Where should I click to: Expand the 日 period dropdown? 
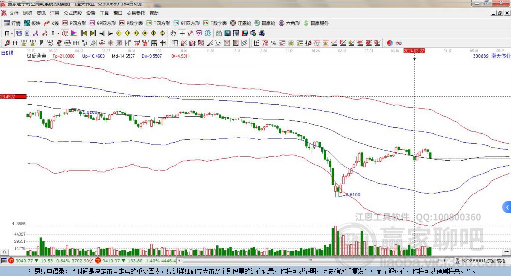(12, 33)
